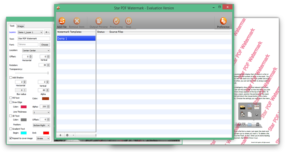The width and height of the screenshot is (285, 152).
Task: Expand the Location dropdown showing Center Center
Action: (36, 50)
